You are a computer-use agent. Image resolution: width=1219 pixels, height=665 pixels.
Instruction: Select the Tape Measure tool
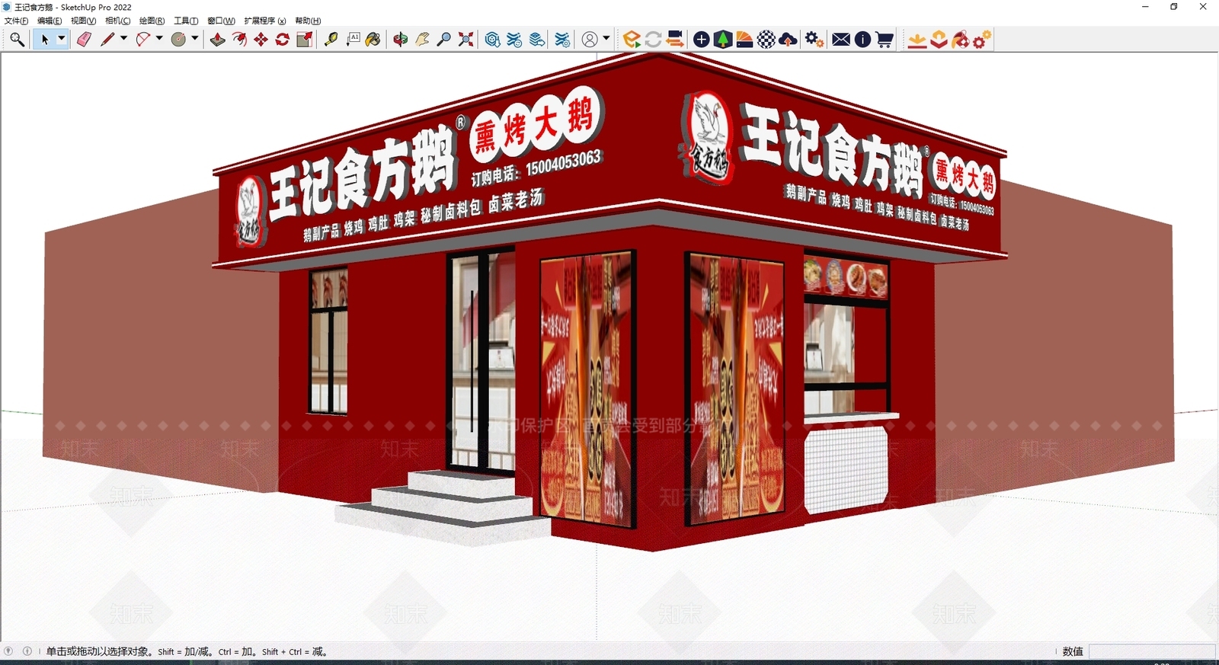(x=331, y=40)
